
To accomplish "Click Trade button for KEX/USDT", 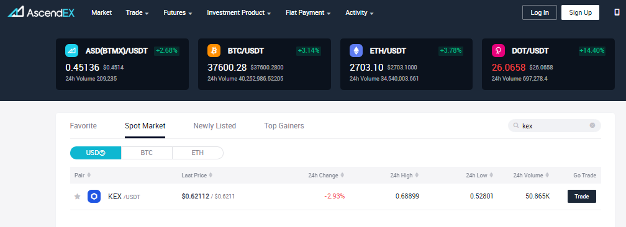I will (582, 196).
